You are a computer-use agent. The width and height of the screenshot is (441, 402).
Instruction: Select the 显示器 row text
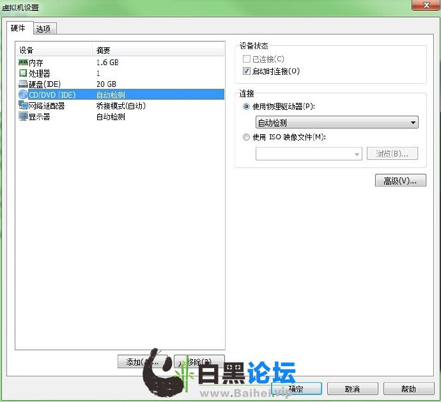(40, 116)
